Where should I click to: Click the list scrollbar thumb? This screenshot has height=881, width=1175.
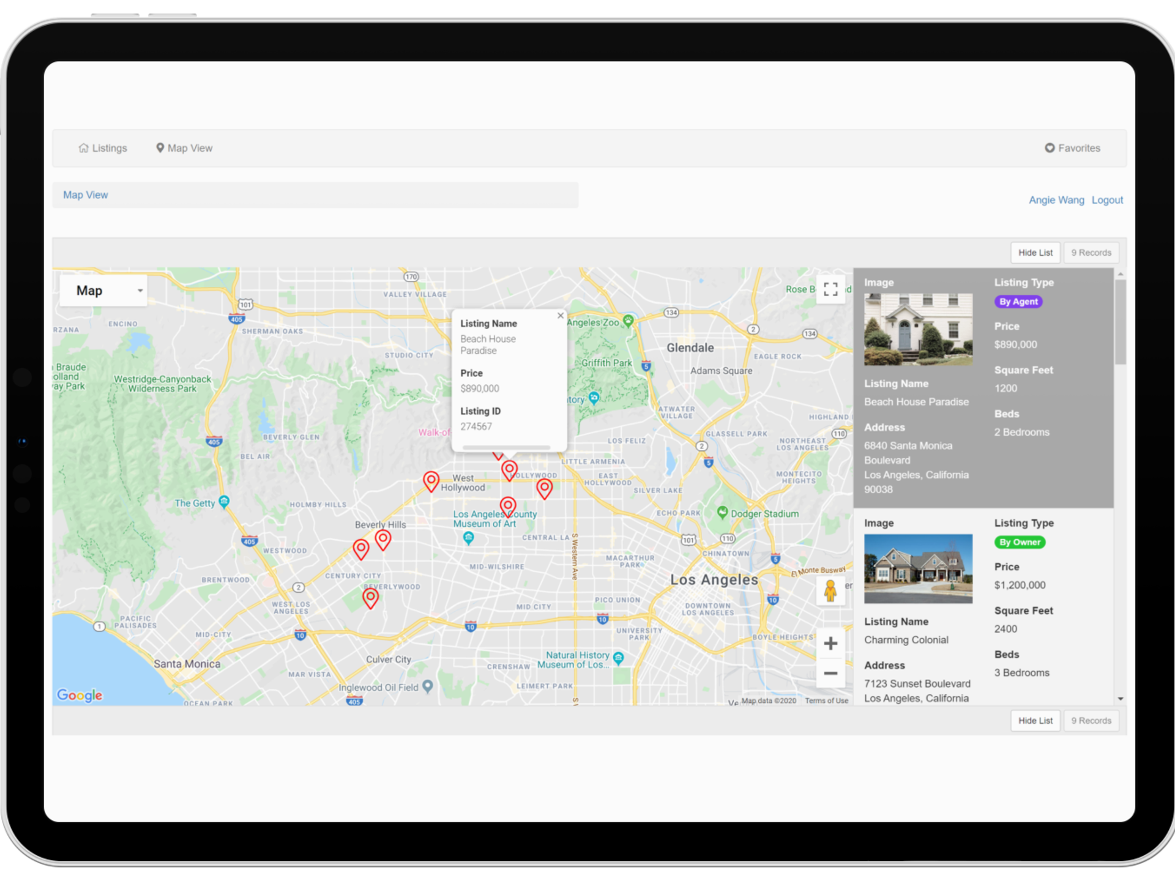[1120, 322]
